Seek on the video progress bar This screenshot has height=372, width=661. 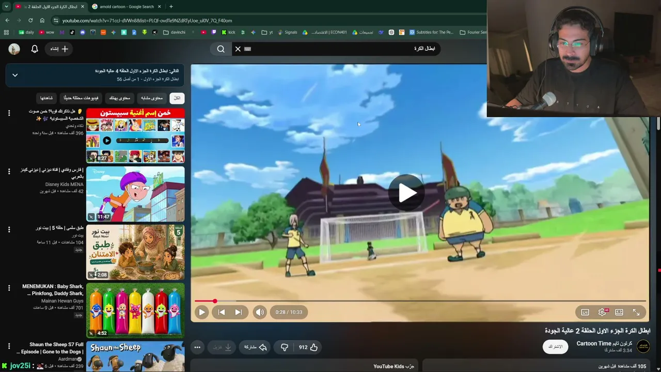[420, 301]
